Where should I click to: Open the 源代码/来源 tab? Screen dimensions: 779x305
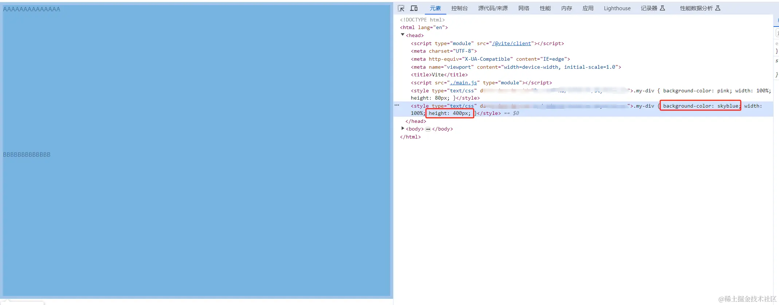(493, 8)
